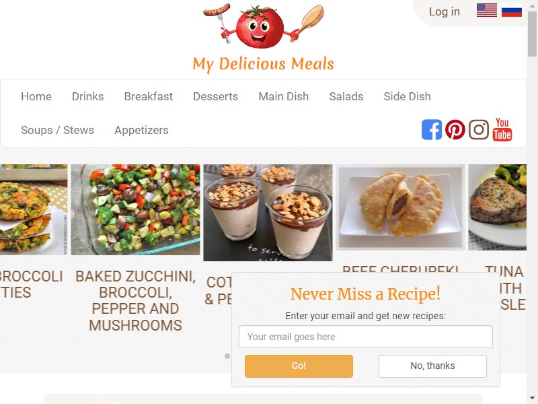This screenshot has width=538, height=404.
Task: Open Baked Zucchini, Broccoli recipe title
Action: [x=135, y=300]
